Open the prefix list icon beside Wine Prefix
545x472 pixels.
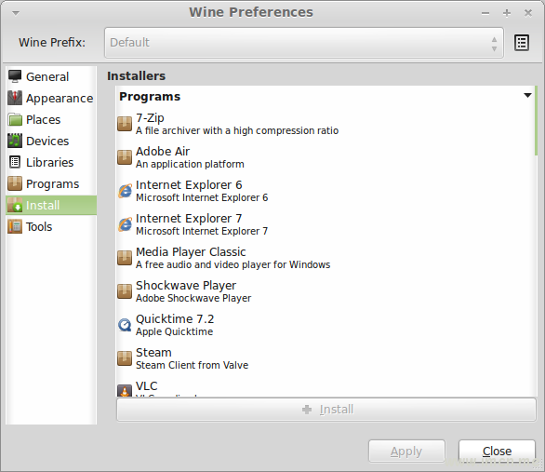point(522,43)
